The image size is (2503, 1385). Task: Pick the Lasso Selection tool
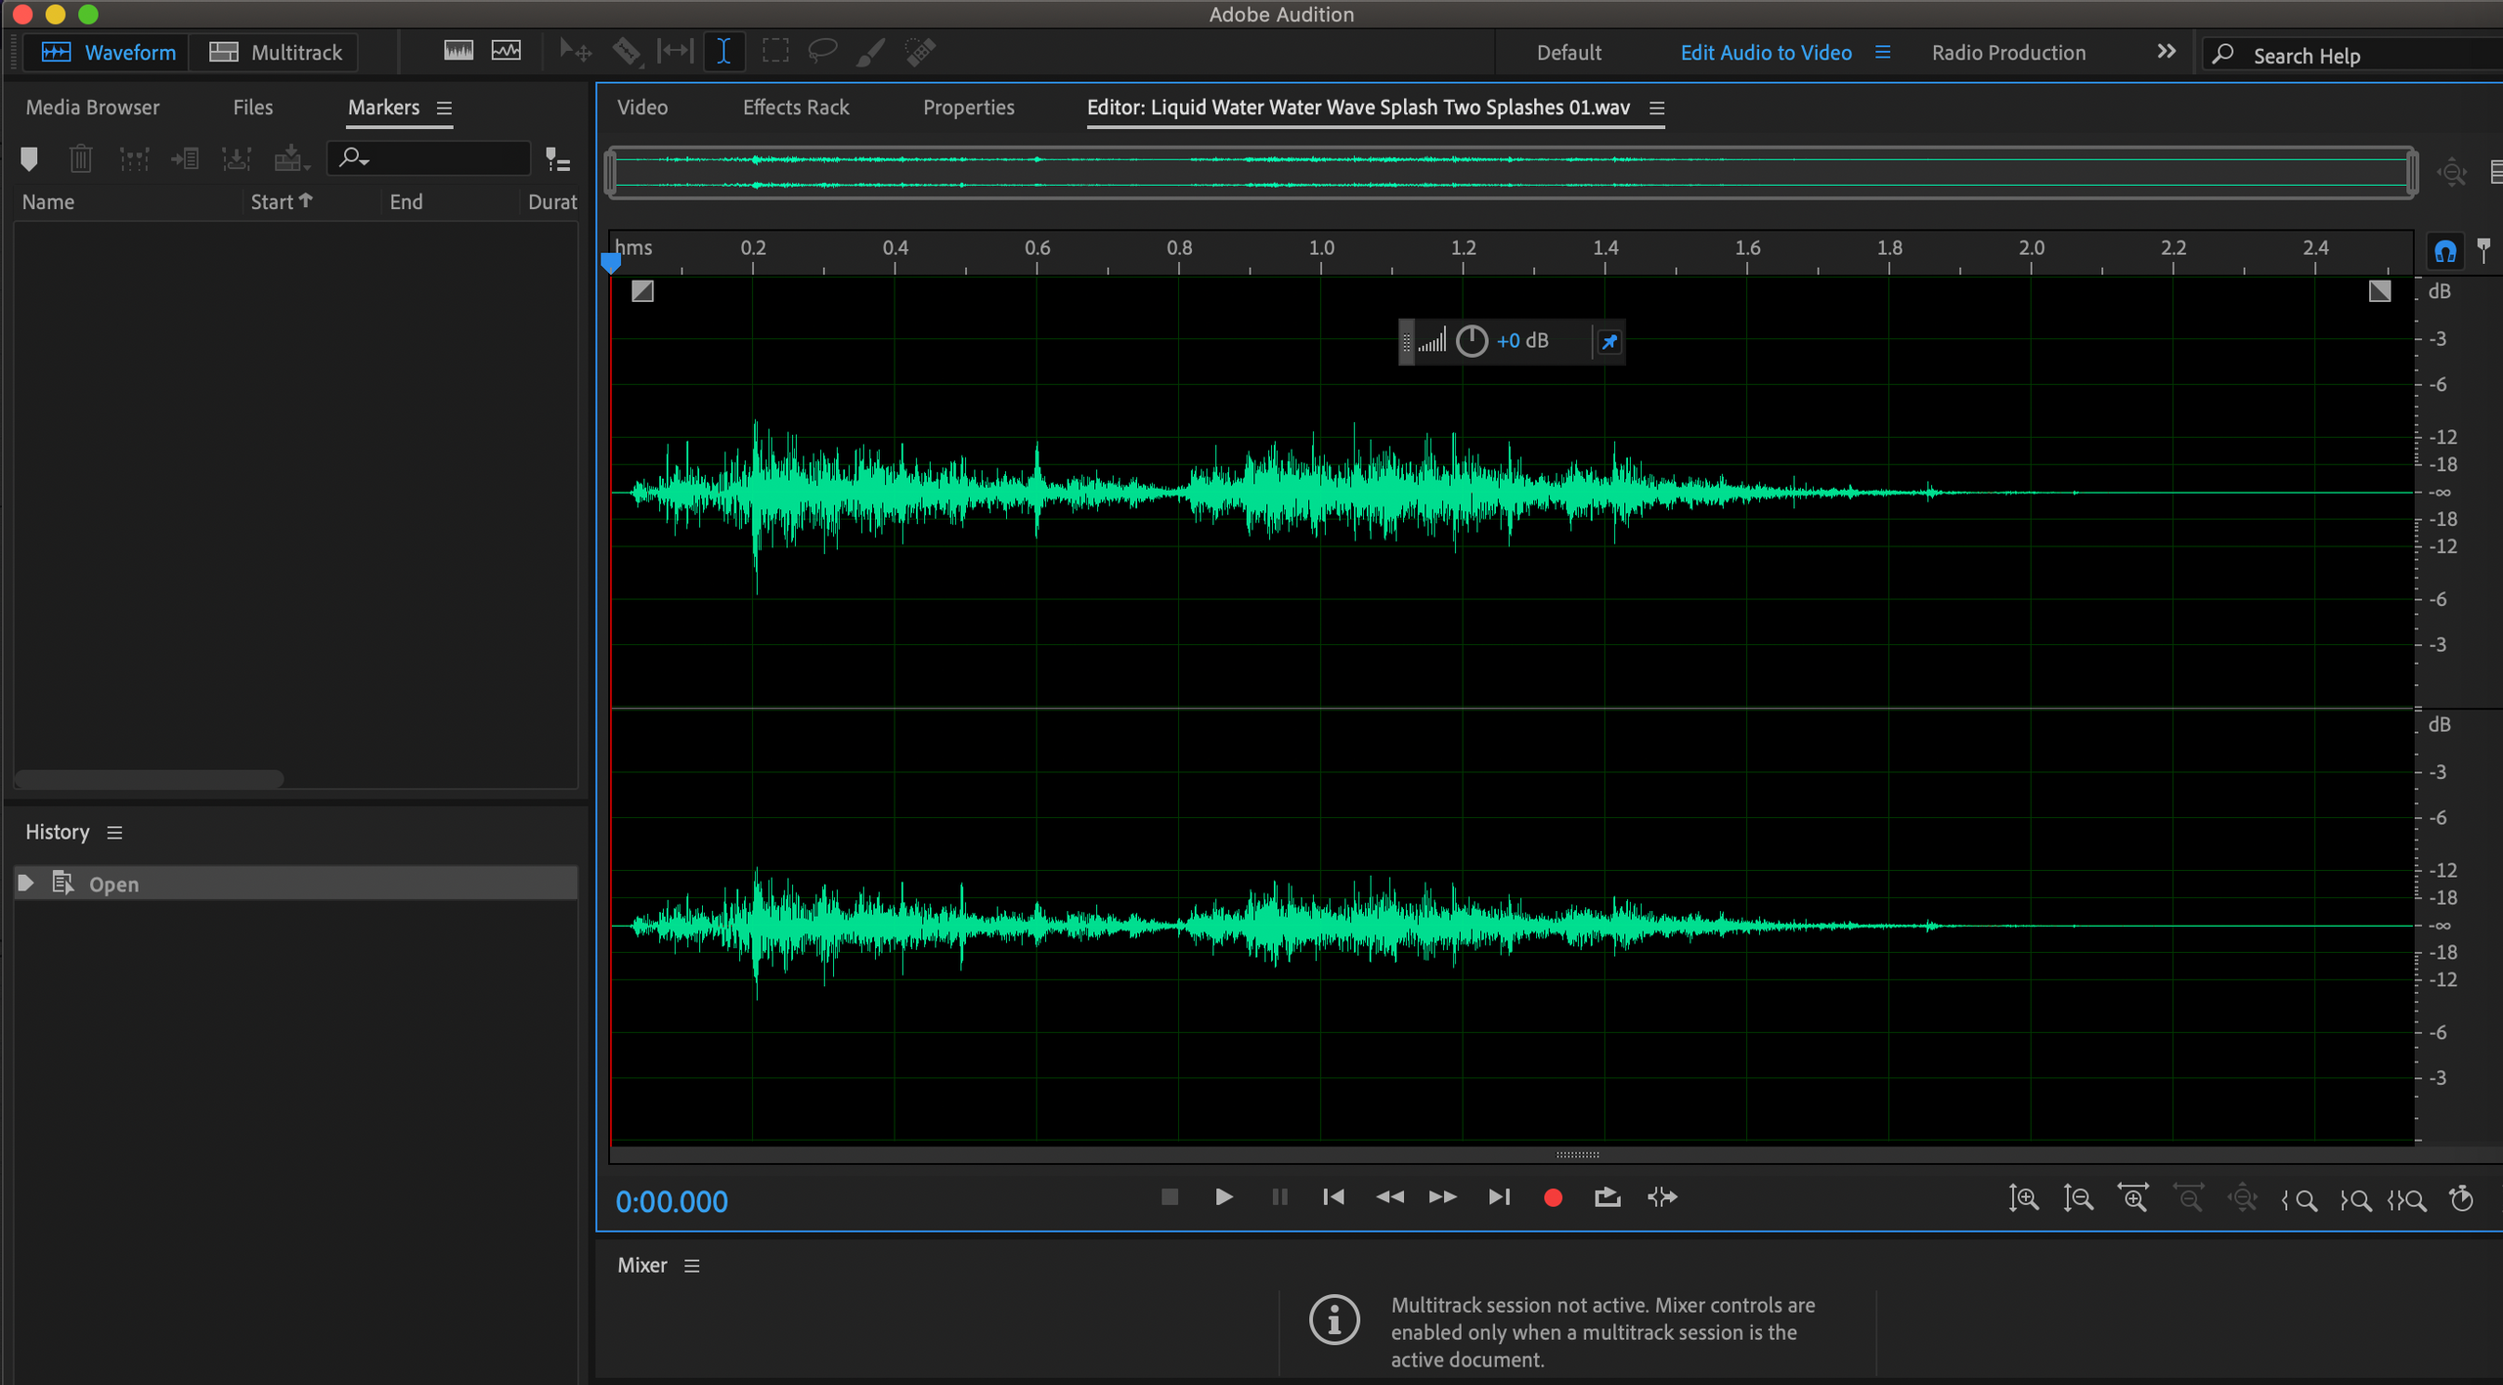coord(822,50)
